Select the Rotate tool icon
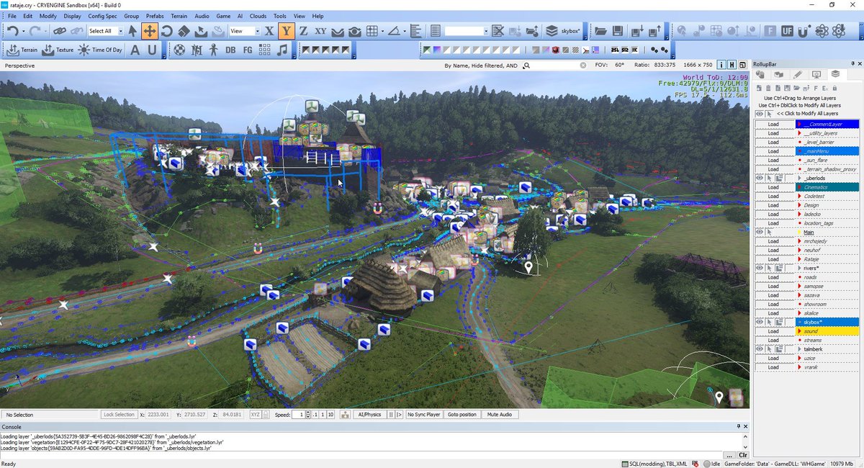 (x=167, y=31)
